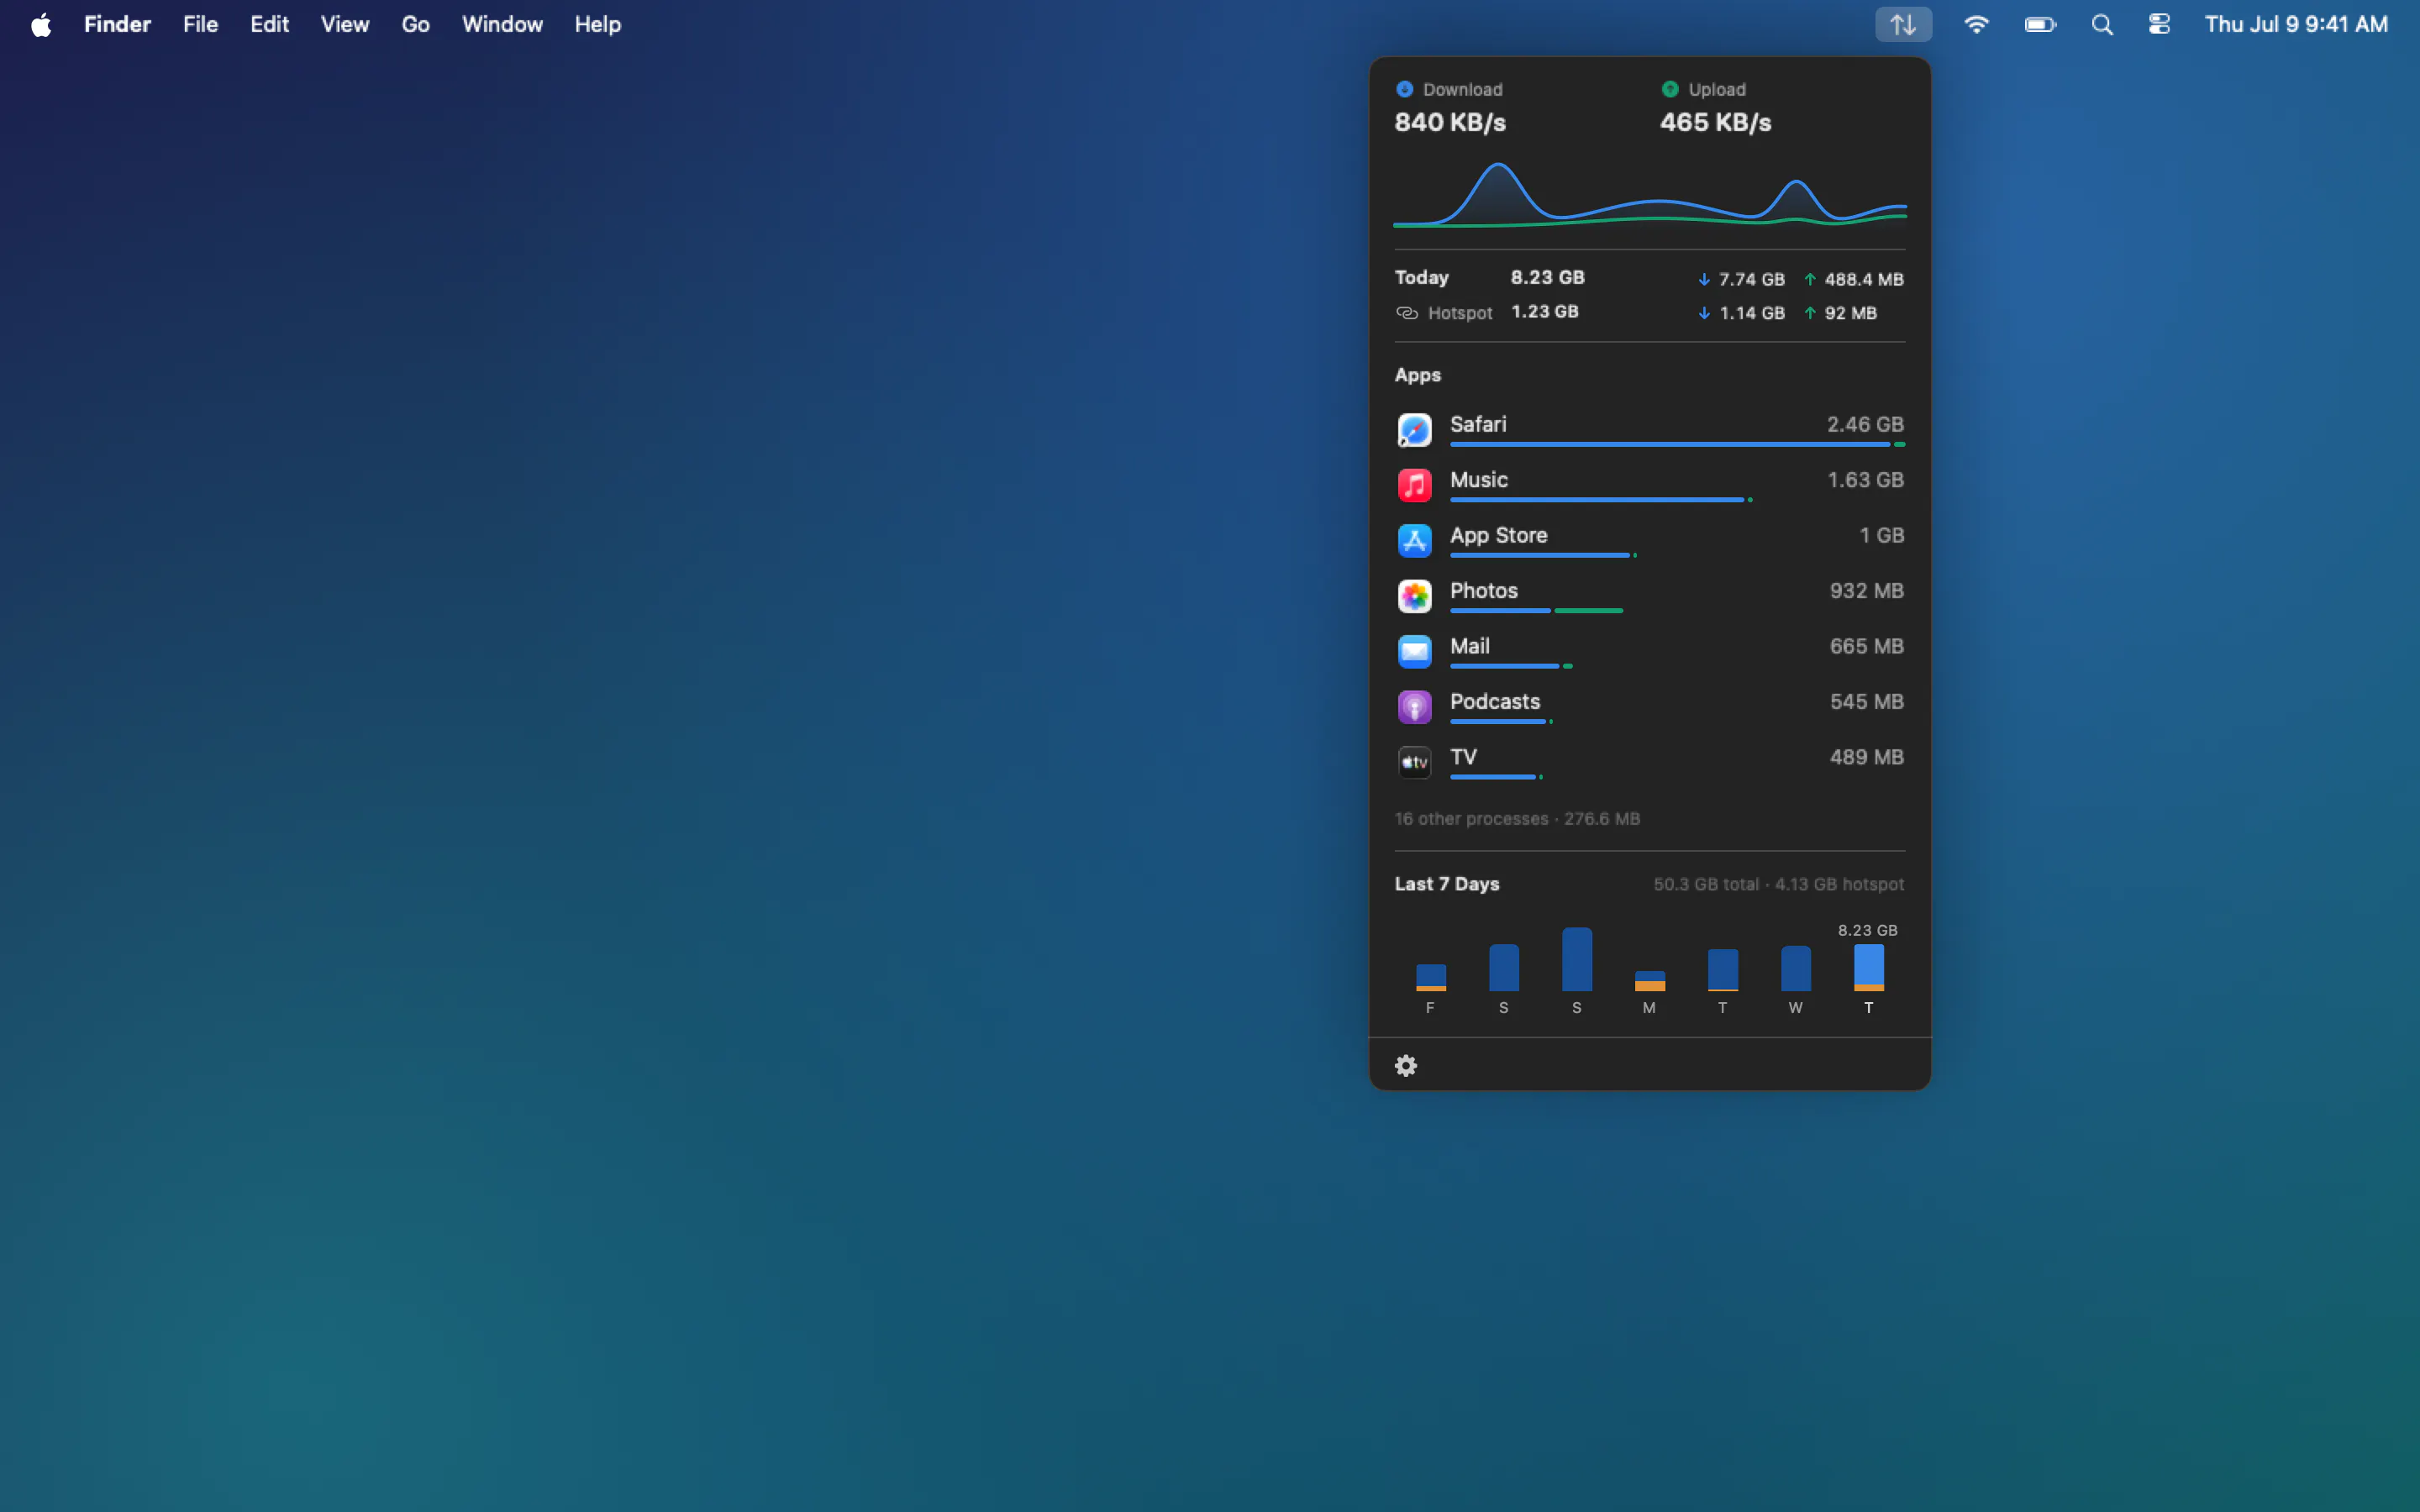Click the date and time in menu bar
The height and width of the screenshot is (1512, 2420).
pos(2296,24)
